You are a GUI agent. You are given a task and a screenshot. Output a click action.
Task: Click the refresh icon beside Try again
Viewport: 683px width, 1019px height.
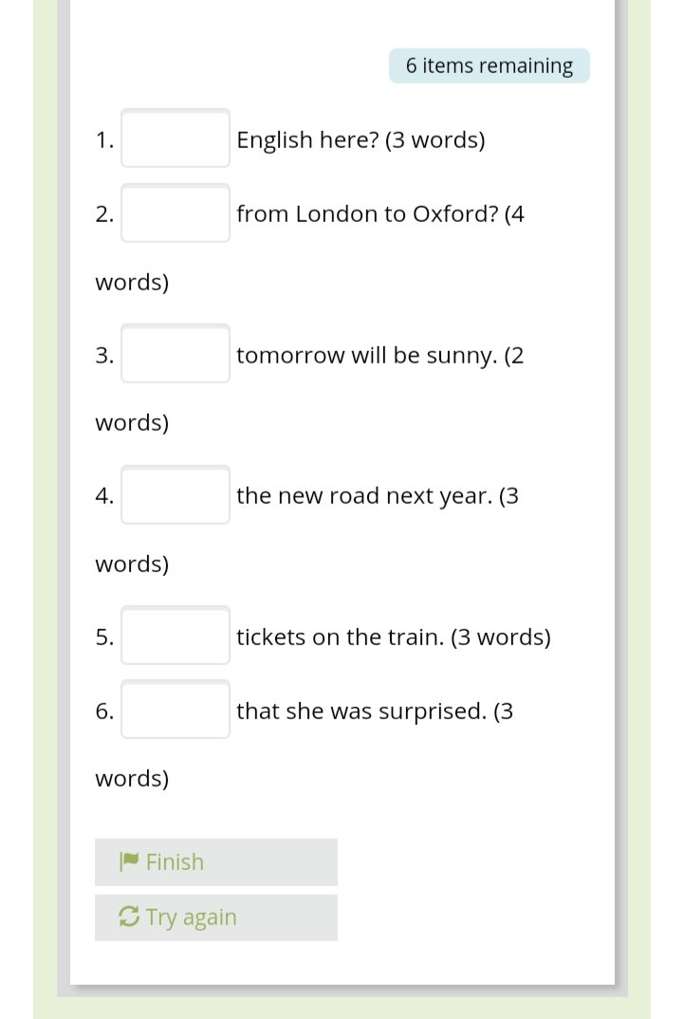(128, 917)
